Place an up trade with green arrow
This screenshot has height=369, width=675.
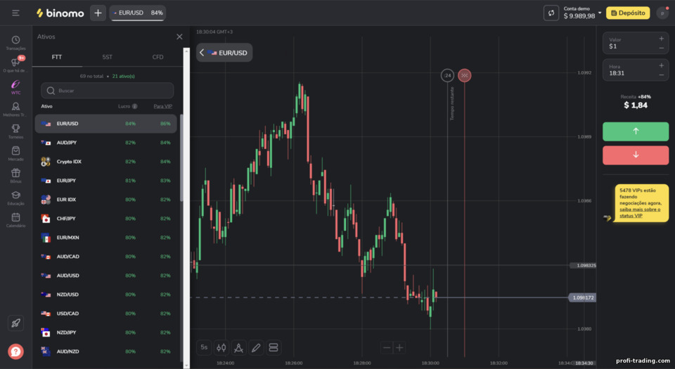tap(636, 131)
